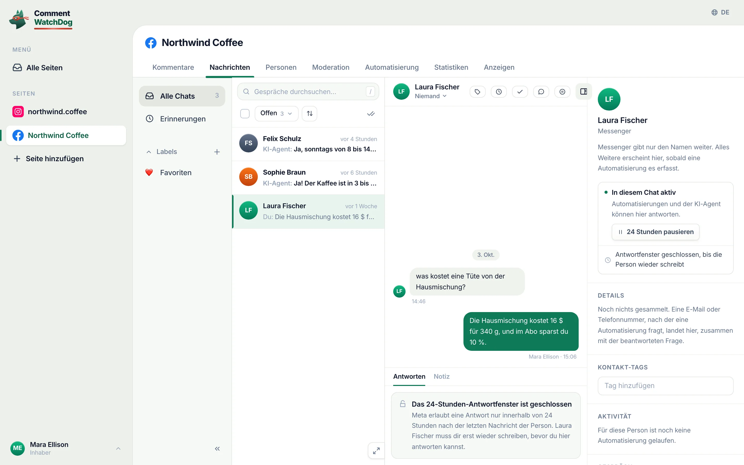Screen dimensions: 744x465
Task: Click the speech bubble icon in header
Action: click(541, 92)
